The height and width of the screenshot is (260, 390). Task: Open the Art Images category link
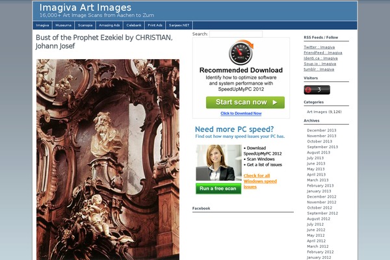317,112
